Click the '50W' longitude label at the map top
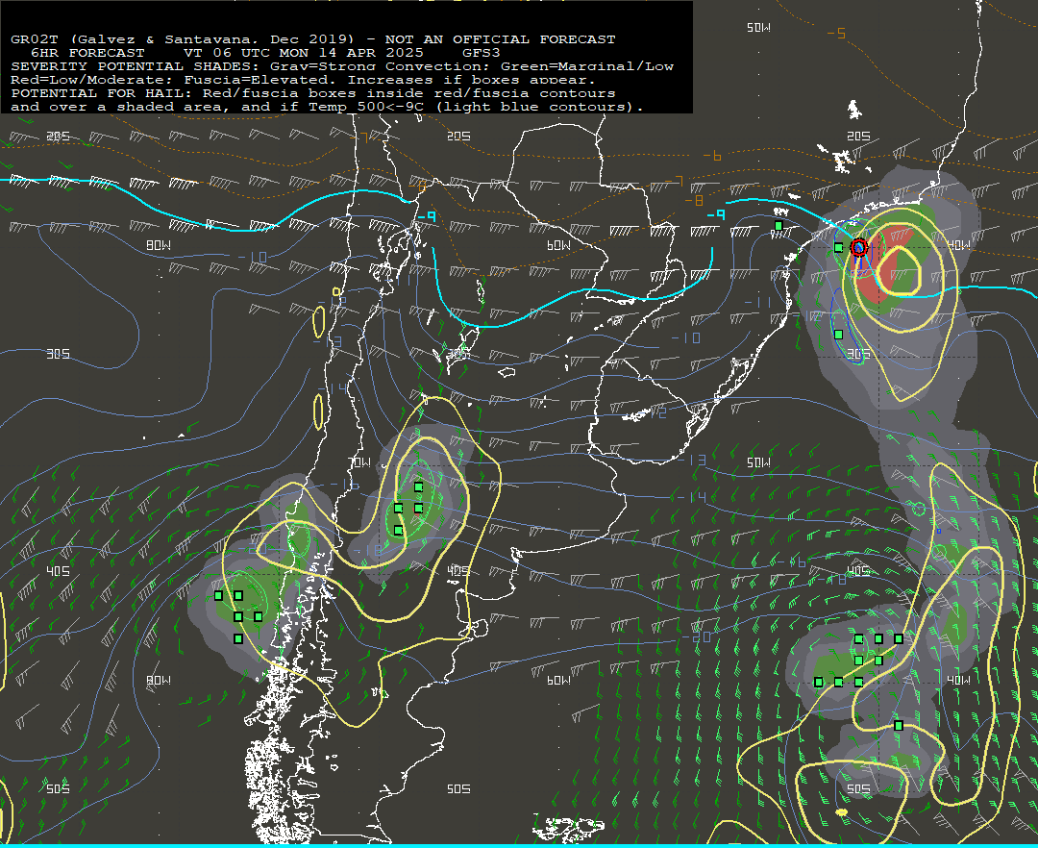The width and height of the screenshot is (1038, 848). [x=758, y=28]
